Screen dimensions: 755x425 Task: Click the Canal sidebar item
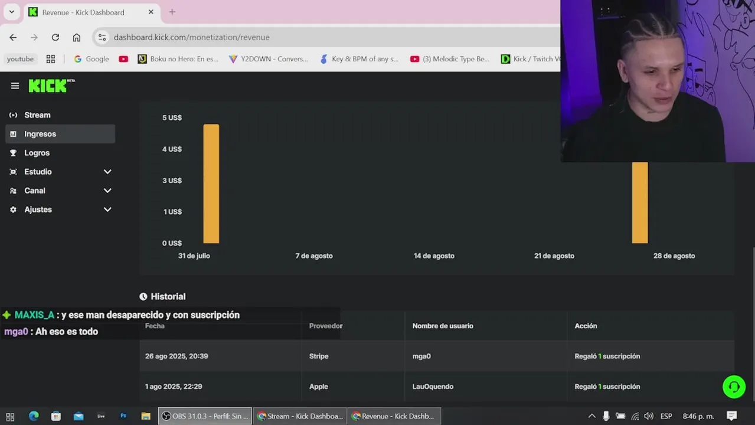click(35, 191)
